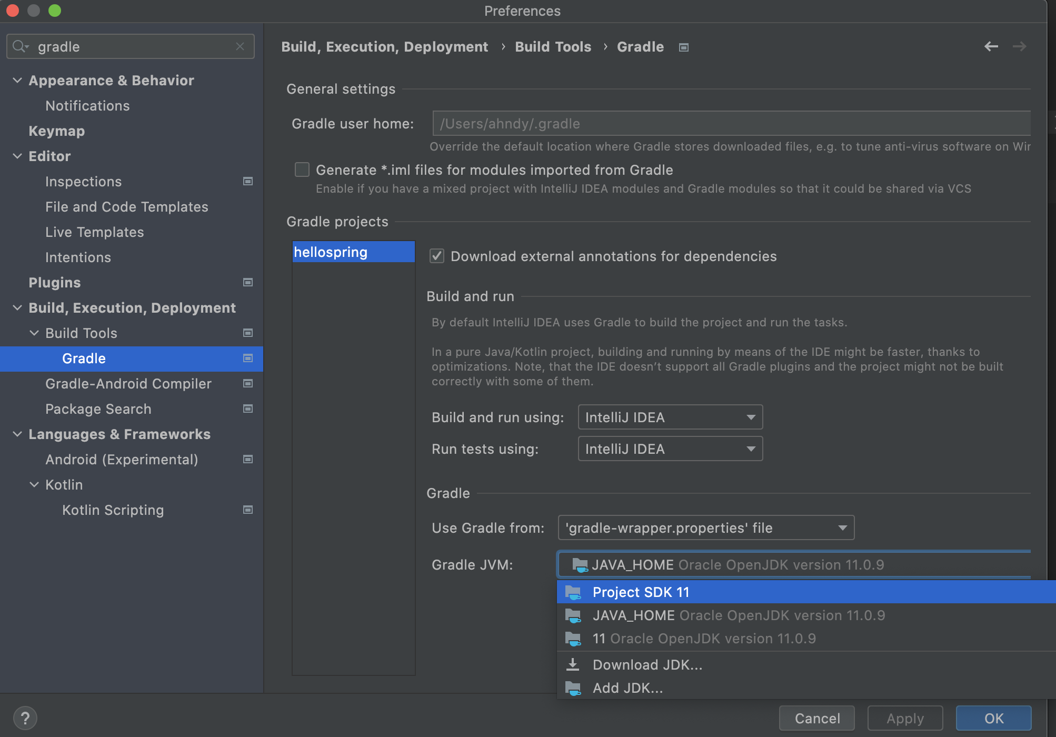The width and height of the screenshot is (1056, 737).
Task: Toggle Download external annotations for dependencies
Action: (x=436, y=255)
